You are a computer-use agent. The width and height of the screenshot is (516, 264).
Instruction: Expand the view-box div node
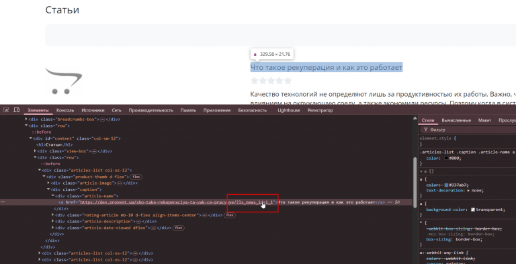[35, 151]
